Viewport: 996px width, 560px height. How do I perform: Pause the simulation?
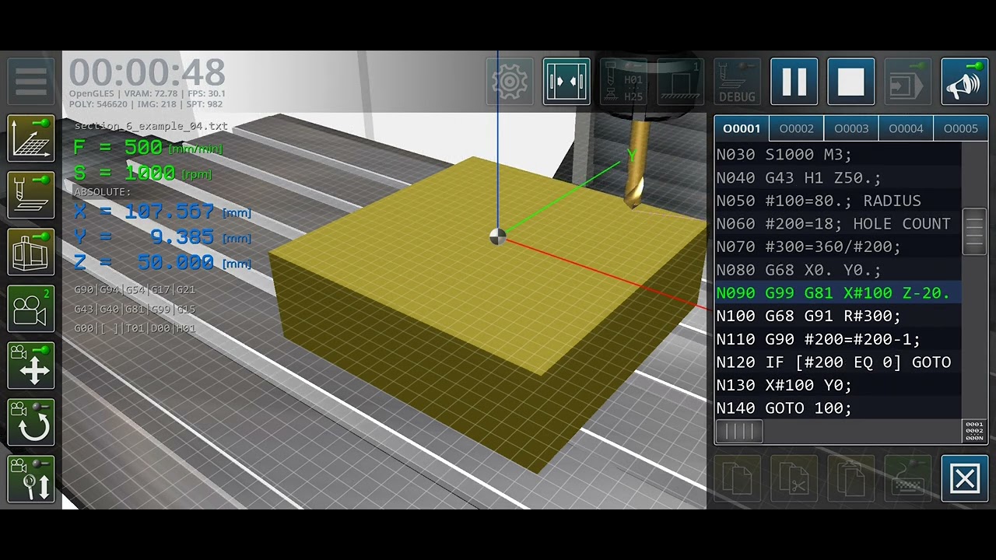[794, 81]
